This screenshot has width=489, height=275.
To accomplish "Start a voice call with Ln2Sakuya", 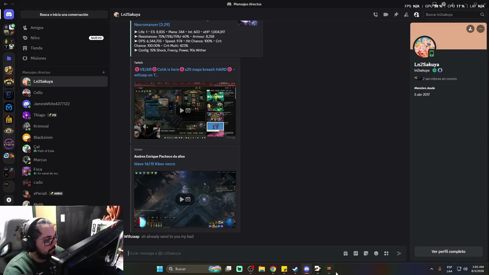I will tap(376, 15).
